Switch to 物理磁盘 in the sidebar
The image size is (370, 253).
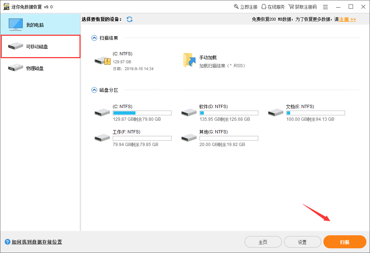(40, 68)
